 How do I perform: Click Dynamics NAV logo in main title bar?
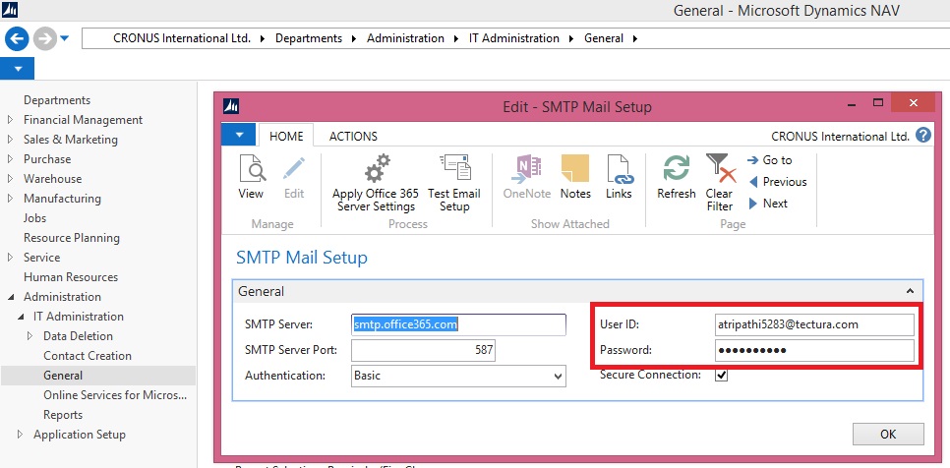(10, 10)
